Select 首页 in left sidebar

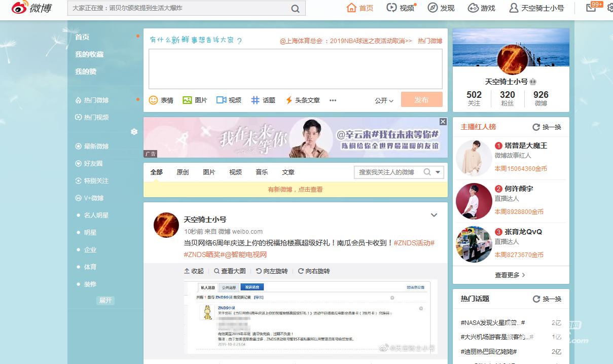pos(82,37)
